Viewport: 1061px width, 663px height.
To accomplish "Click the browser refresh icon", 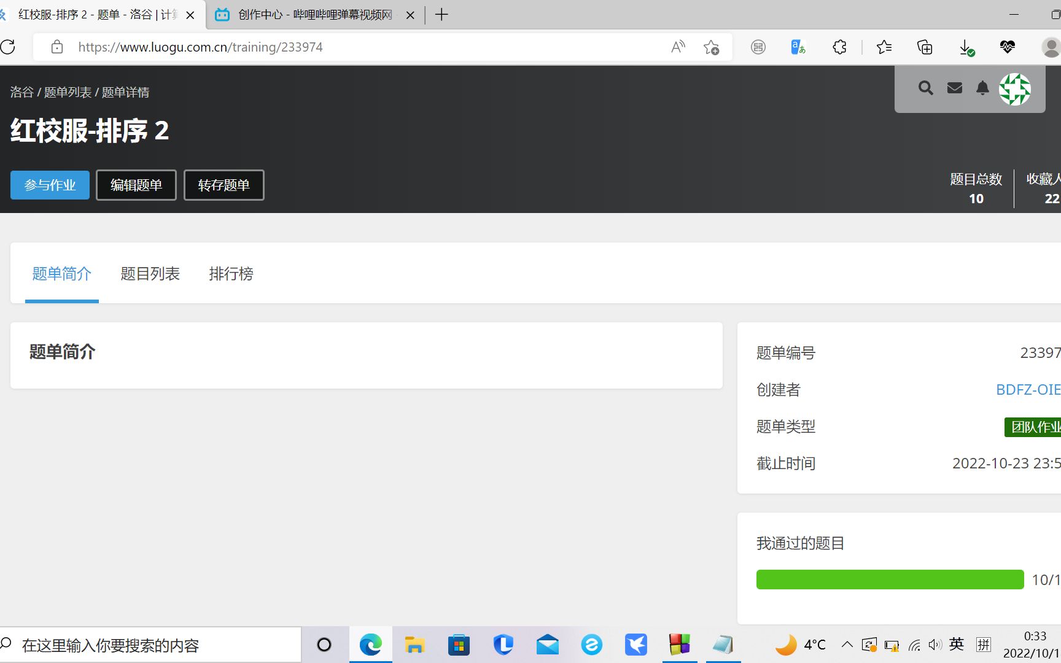I will [8, 47].
